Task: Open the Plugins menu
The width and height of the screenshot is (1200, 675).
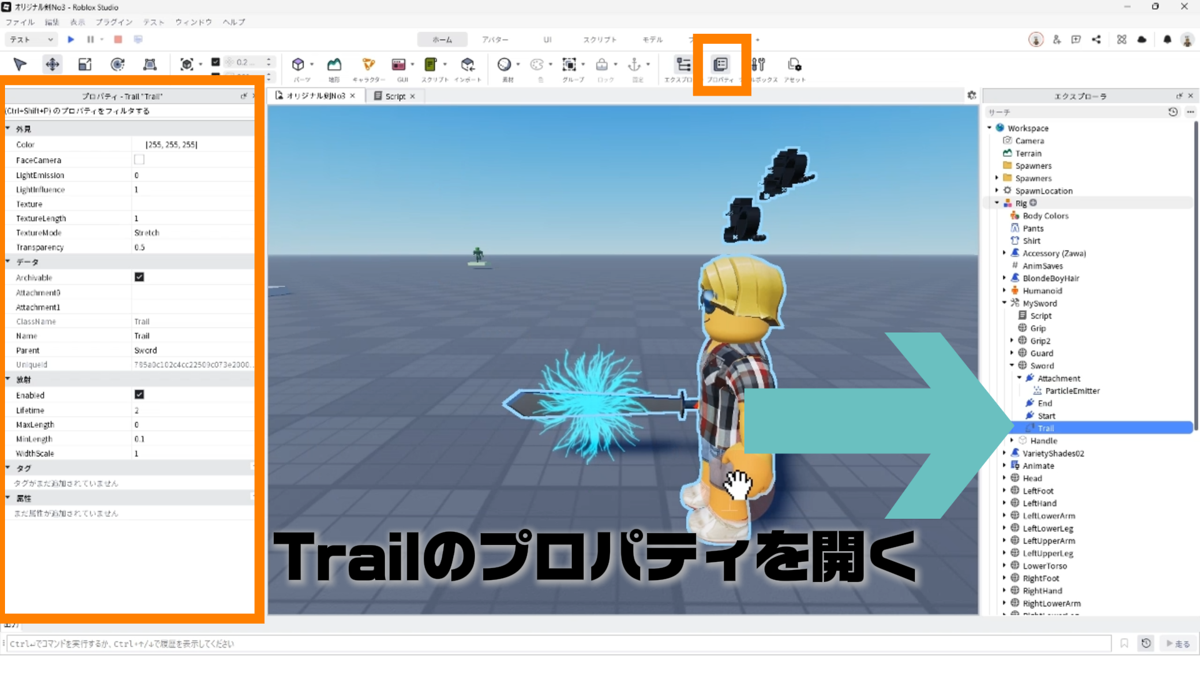Action: coord(114,22)
